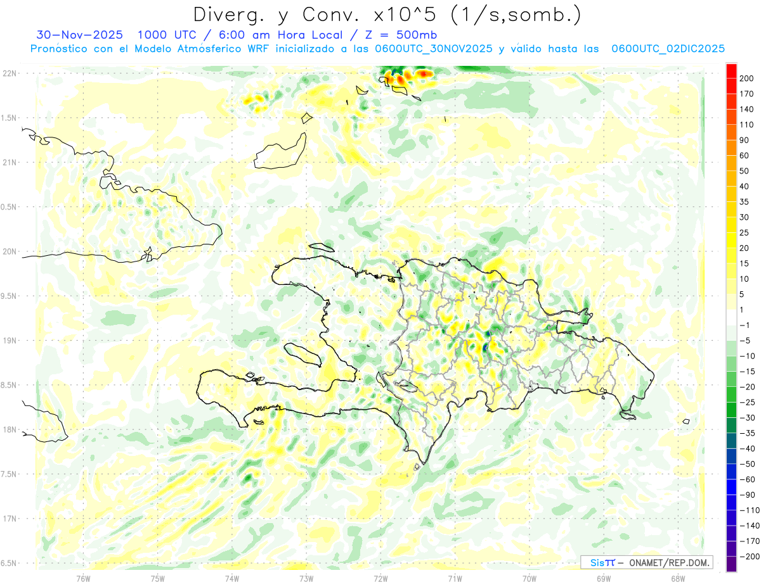This screenshot has height=587, width=761.
Task: Click the '68W' longitude label
Action: pos(678,578)
